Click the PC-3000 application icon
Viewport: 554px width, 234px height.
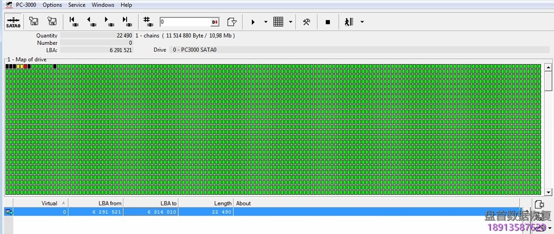tap(8, 5)
